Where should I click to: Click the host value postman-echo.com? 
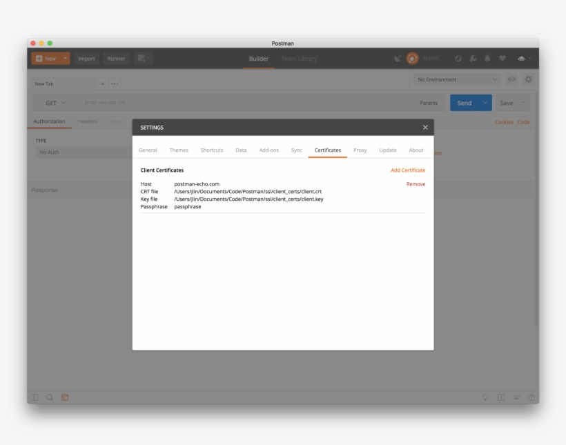pos(197,184)
